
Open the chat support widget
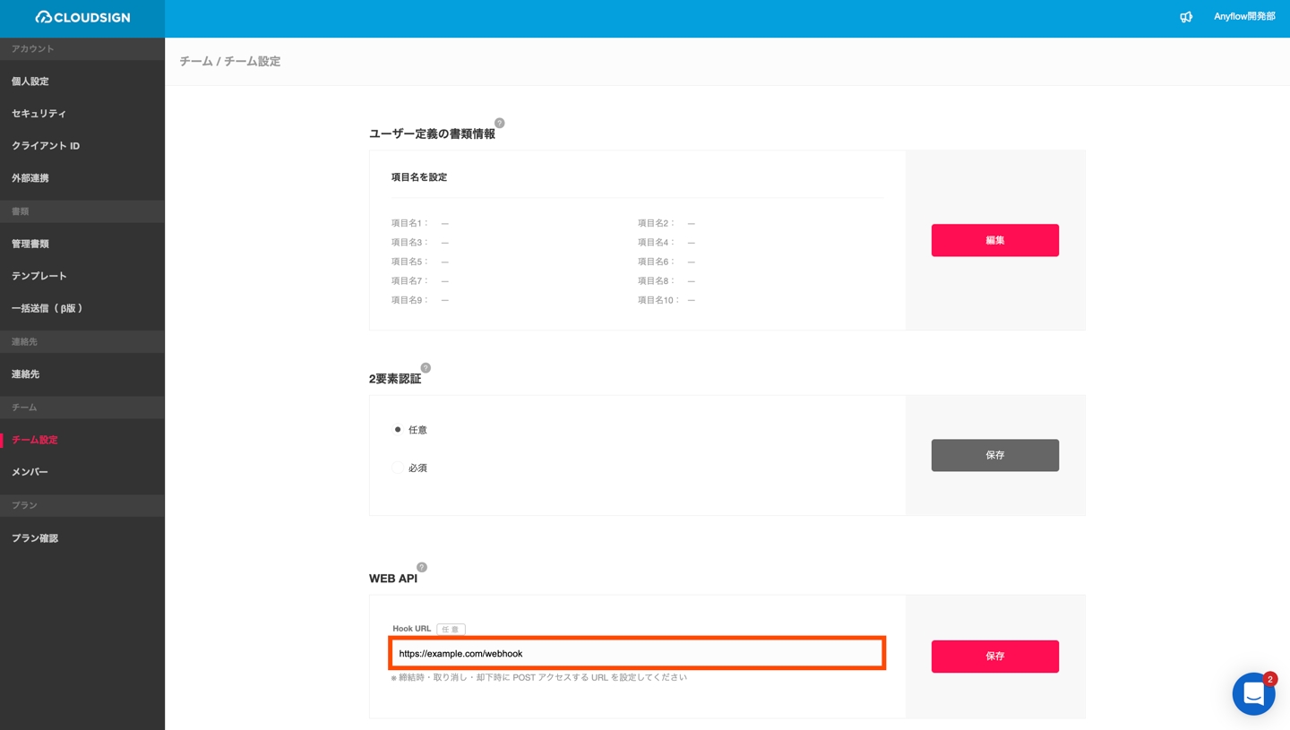click(x=1253, y=693)
